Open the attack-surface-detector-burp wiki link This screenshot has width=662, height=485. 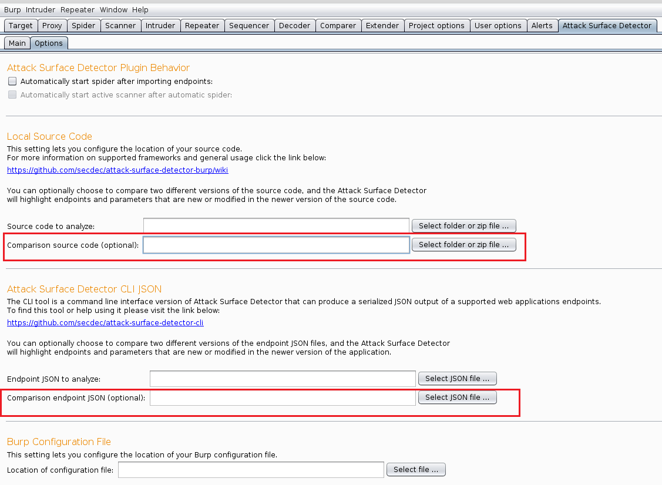(x=117, y=170)
